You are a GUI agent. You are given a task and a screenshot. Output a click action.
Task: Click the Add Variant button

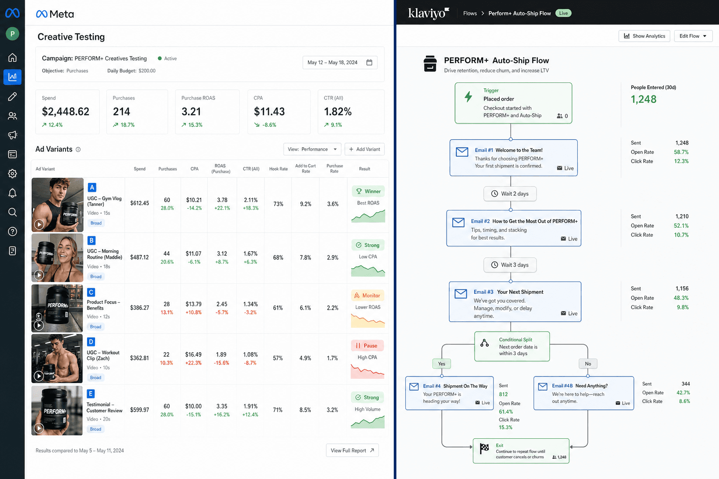[365, 149]
